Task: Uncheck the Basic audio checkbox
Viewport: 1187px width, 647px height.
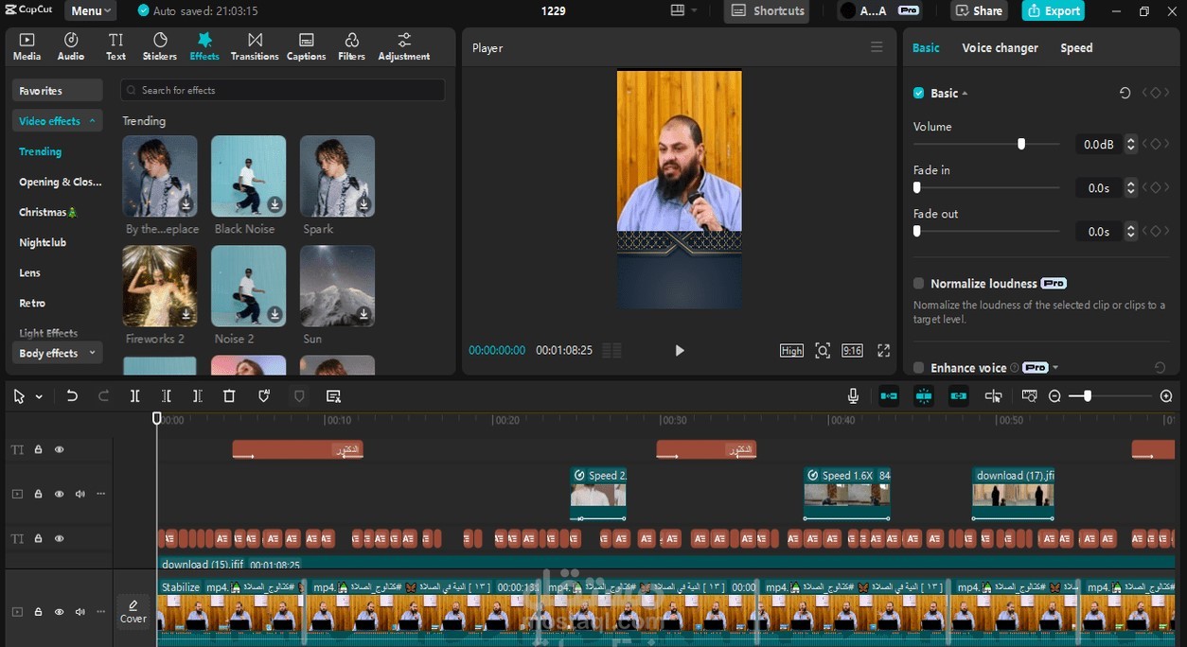Action: coord(918,93)
